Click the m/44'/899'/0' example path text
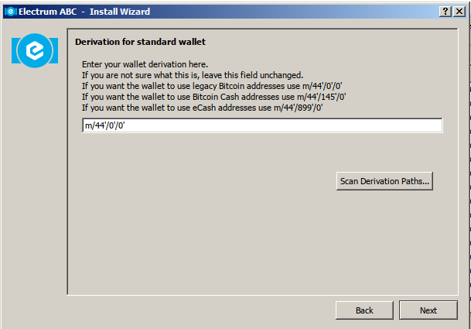This screenshot has width=471, height=329. pyautogui.click(x=298, y=108)
